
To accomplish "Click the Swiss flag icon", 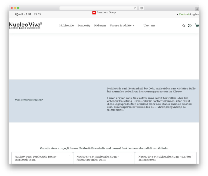I will coord(94,12).
